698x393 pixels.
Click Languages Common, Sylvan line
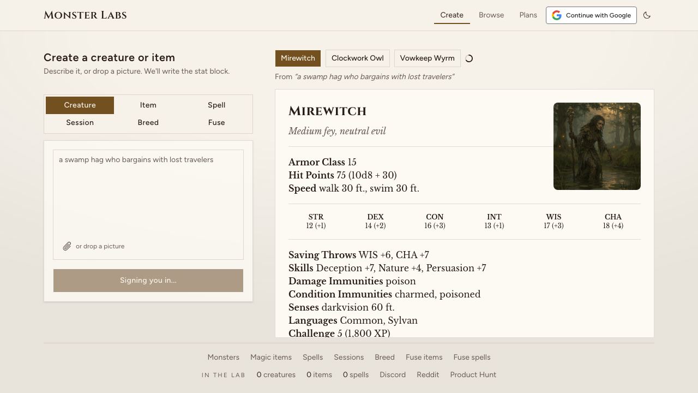pos(353,320)
